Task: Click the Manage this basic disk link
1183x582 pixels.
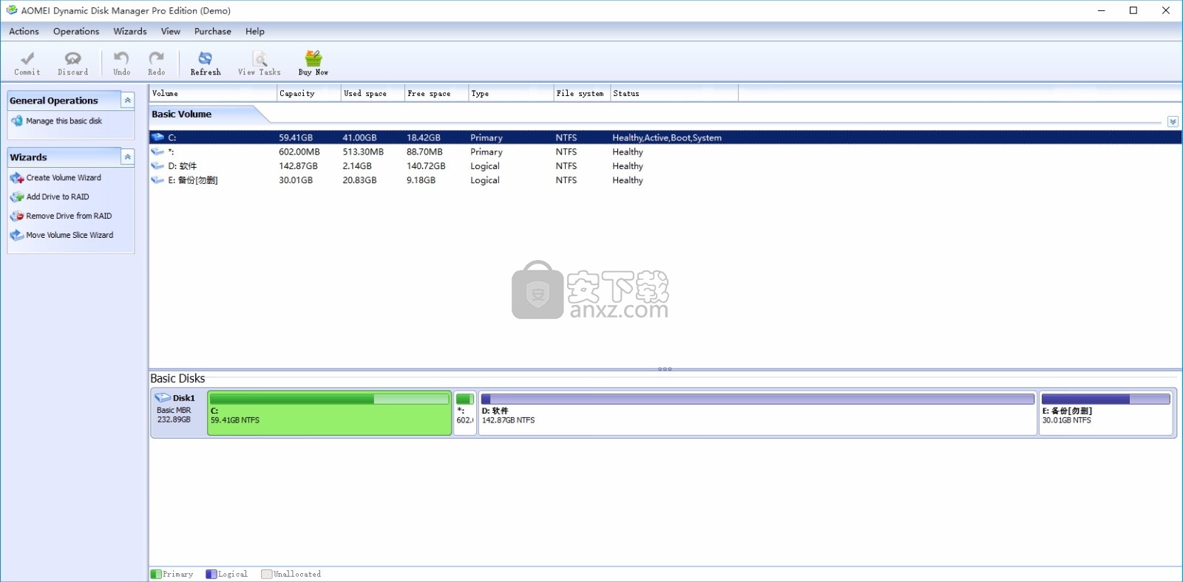Action: (x=64, y=121)
